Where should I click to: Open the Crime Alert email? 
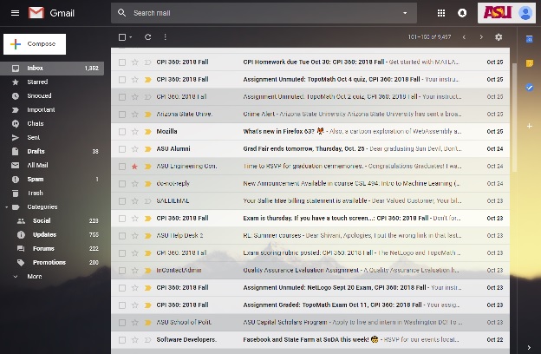pos(310,115)
